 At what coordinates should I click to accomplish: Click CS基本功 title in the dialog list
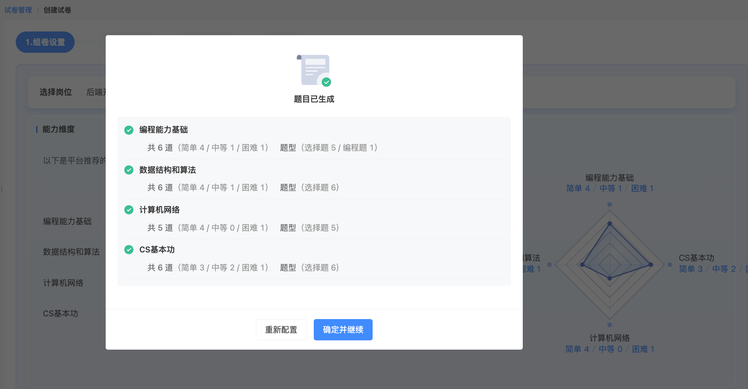157,250
